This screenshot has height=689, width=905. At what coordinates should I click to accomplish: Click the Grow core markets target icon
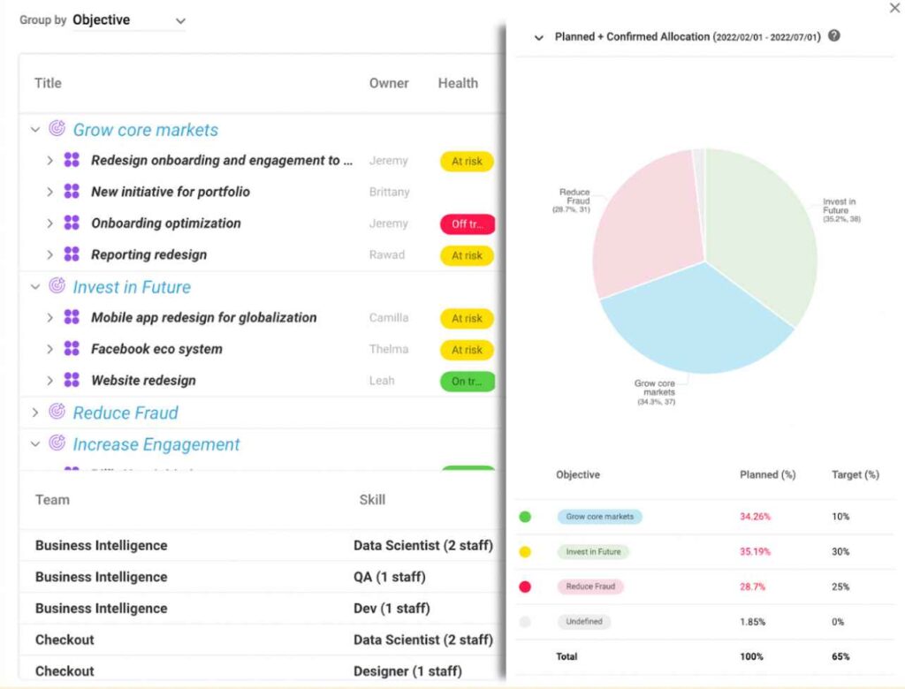[57, 128]
